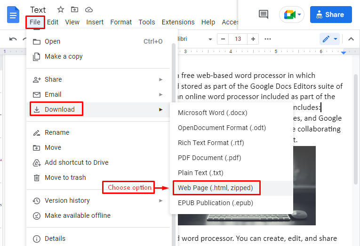
Task: Click Make available offline entry
Action: [x=77, y=215]
